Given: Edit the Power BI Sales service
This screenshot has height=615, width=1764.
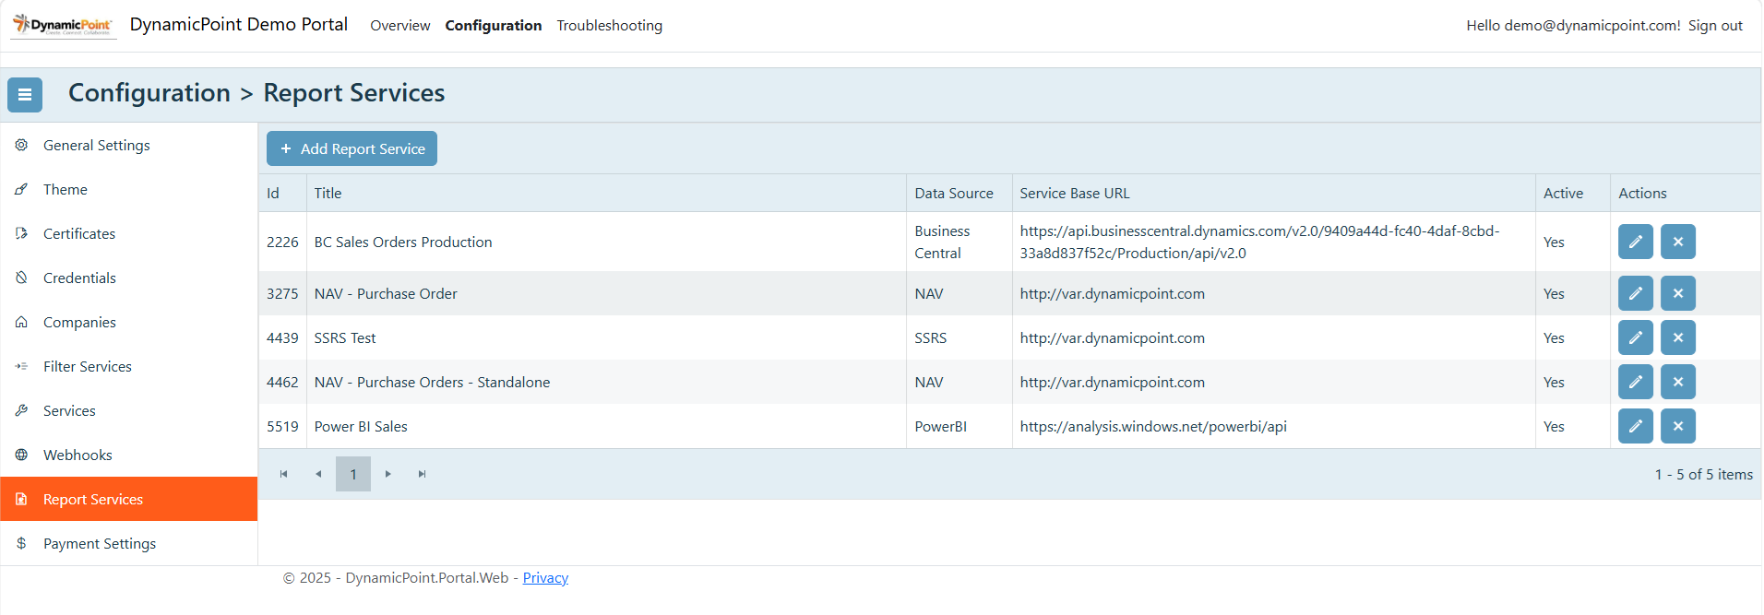Looking at the screenshot, I should pos(1635,426).
